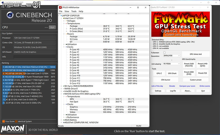Viewport: 220px width, 135px height.
Task: Open FurMark Settings
Action: [x=158, y=91]
